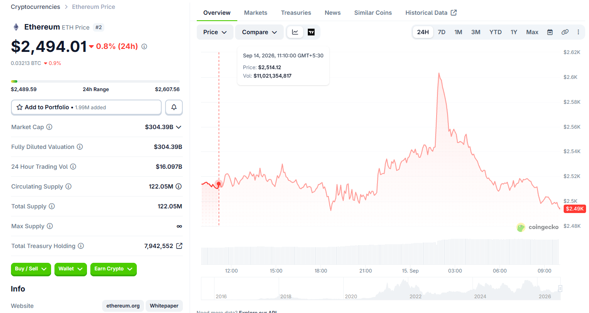
Task: Open Total Supply info icon
Action: coord(52,206)
